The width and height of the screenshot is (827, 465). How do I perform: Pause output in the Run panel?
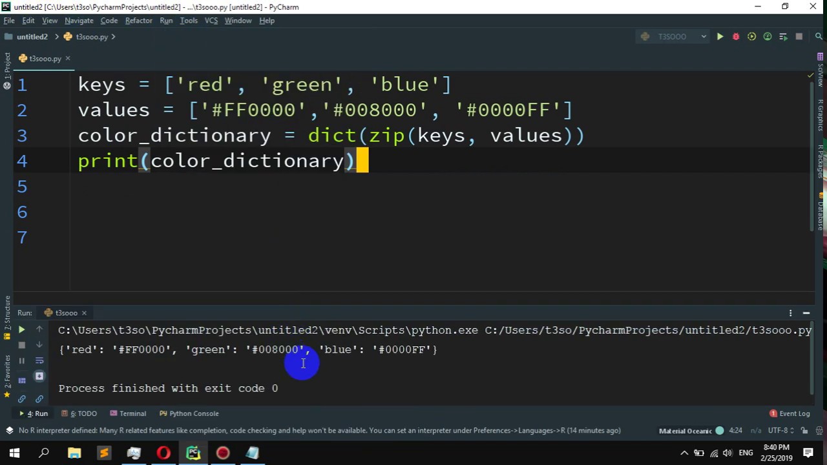21,361
